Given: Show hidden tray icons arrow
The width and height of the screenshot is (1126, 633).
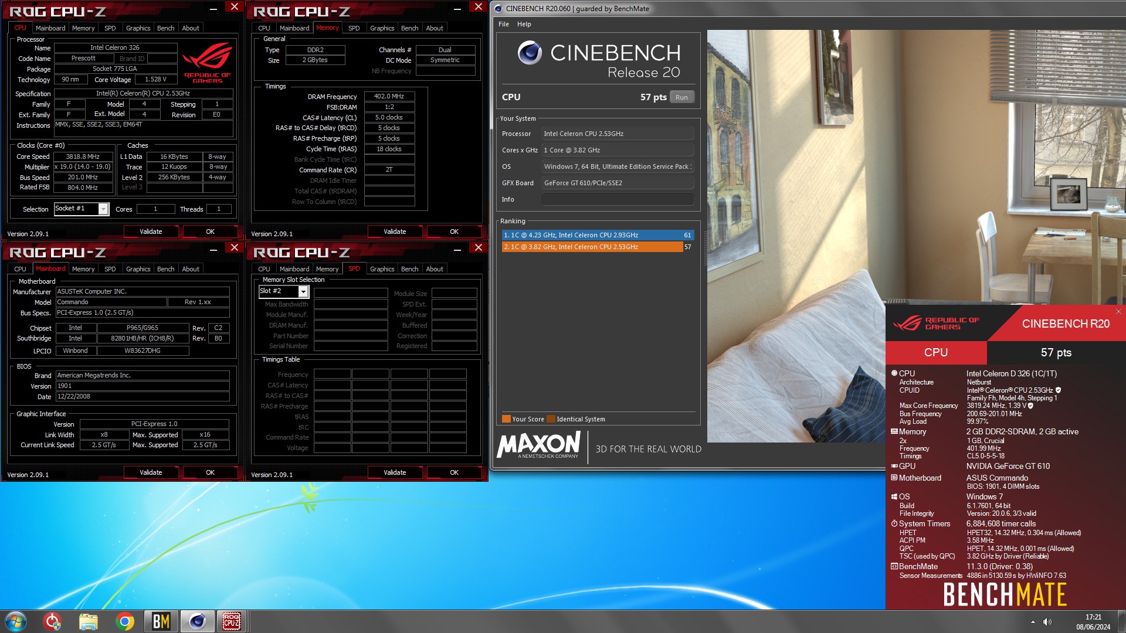Looking at the screenshot, I should tap(1033, 622).
